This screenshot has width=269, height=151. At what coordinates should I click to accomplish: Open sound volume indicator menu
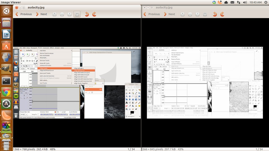pyautogui.click(x=245, y=2)
